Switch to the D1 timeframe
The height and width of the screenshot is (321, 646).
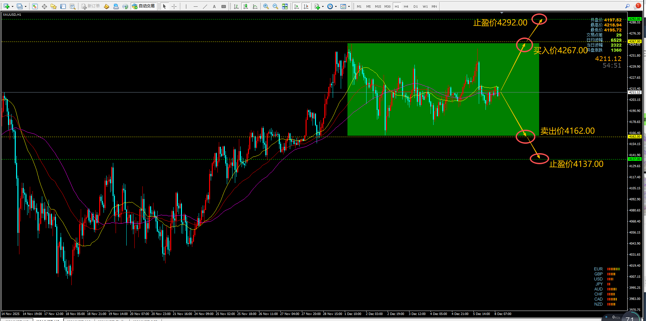(x=415, y=6)
